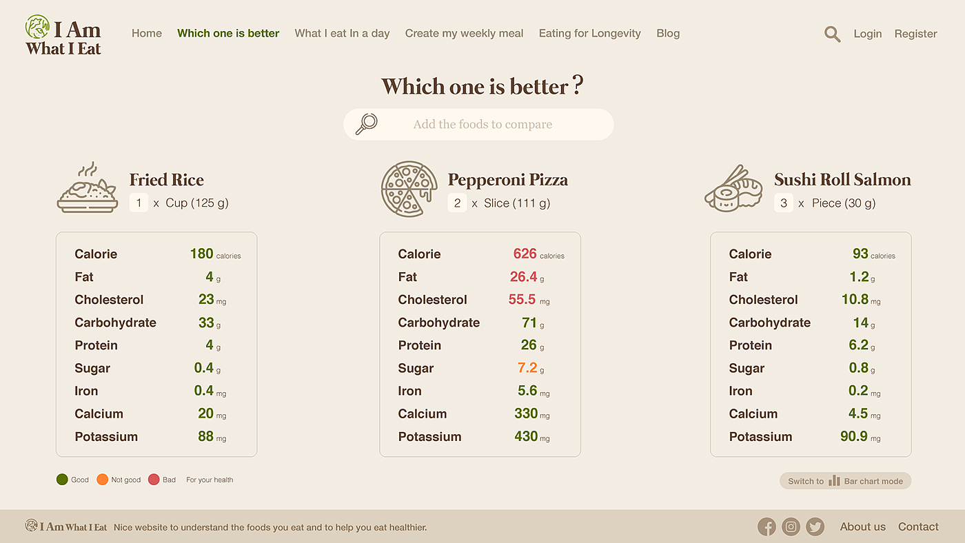Open the Fried Rice Cup (125 g) unit
The height and width of the screenshot is (543, 965).
point(197,203)
